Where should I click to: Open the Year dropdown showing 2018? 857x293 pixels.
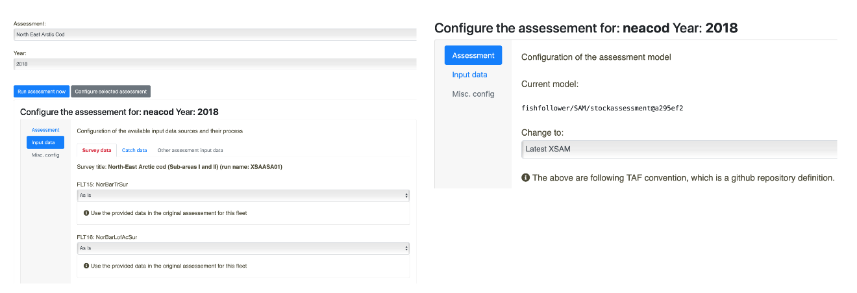tap(214, 64)
